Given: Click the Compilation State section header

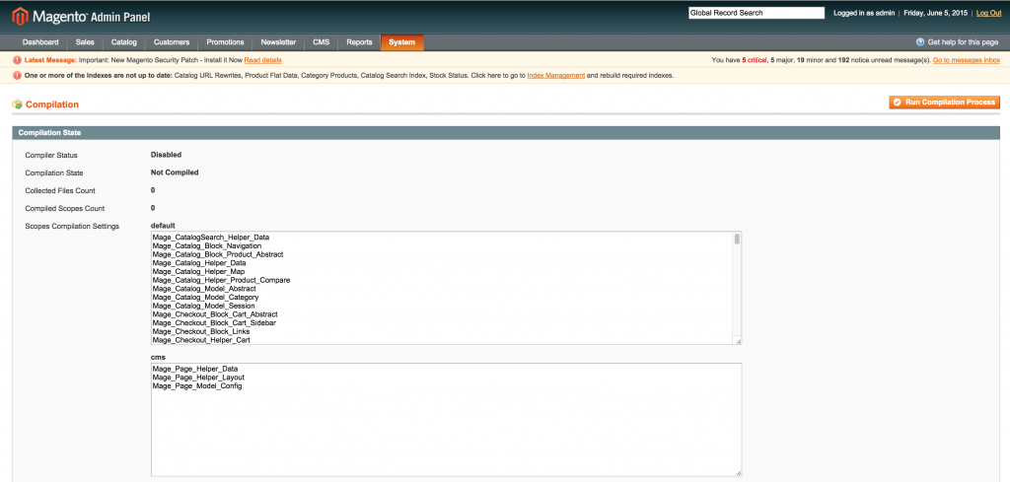Looking at the screenshot, I should click(505, 132).
